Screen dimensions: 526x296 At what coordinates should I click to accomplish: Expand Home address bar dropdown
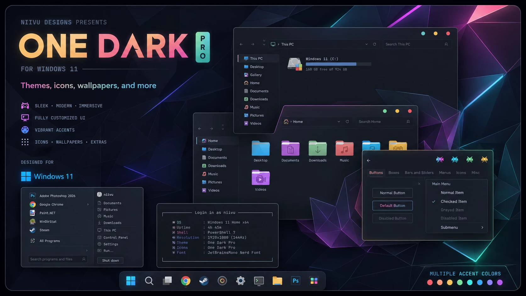pos(339,122)
